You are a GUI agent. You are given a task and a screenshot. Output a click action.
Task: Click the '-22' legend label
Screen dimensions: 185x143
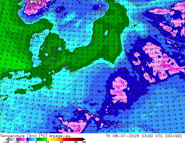pyautogui.click(x=17, y=142)
